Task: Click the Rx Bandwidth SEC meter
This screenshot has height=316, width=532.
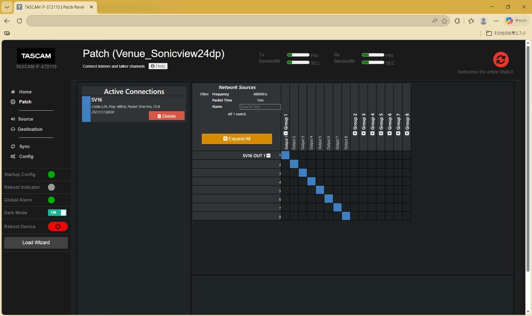Action: [x=372, y=63]
